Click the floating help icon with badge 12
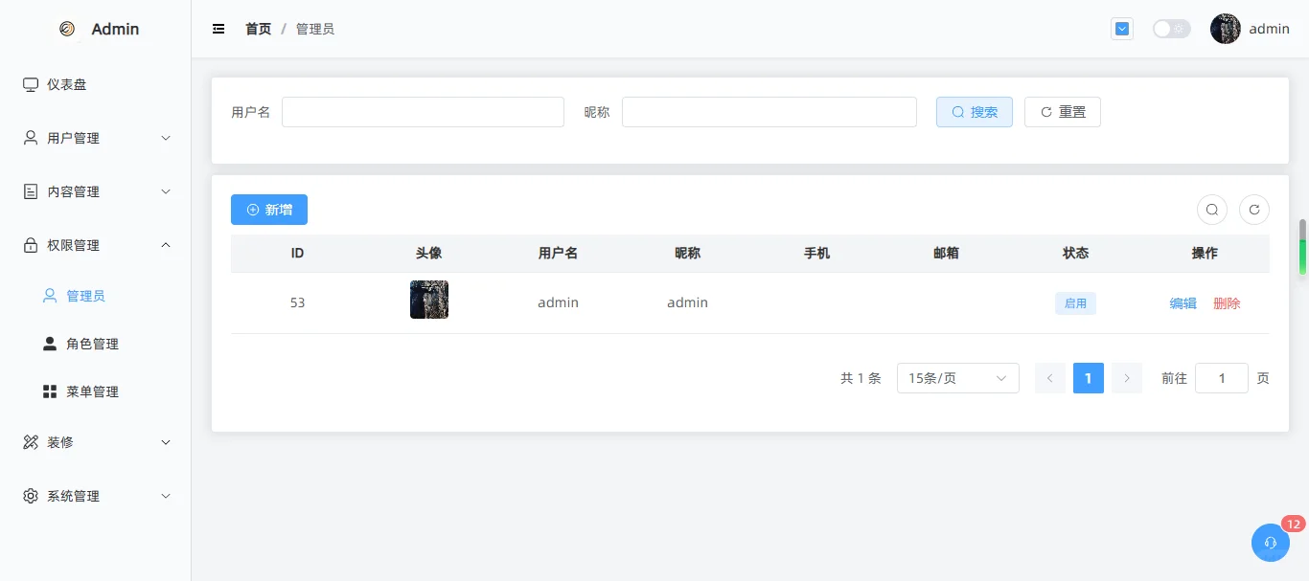Screen dimensions: 1309x581 click(x=1270, y=543)
